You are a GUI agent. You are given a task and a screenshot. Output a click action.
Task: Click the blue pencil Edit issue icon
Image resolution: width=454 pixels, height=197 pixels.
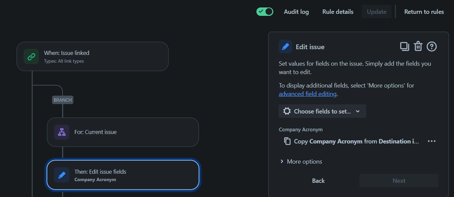coord(285,47)
